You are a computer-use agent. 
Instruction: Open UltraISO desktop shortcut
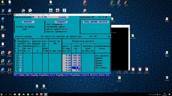pyautogui.click(x=3, y=53)
